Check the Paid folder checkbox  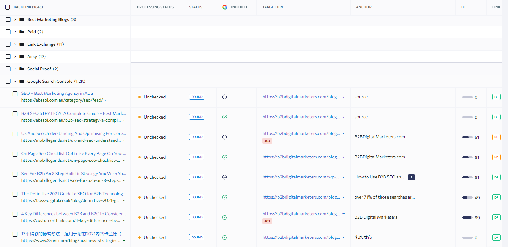(8, 32)
